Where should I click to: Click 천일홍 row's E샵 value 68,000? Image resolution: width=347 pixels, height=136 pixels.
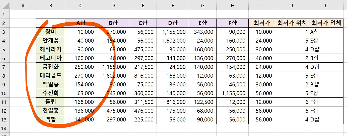[202, 111]
